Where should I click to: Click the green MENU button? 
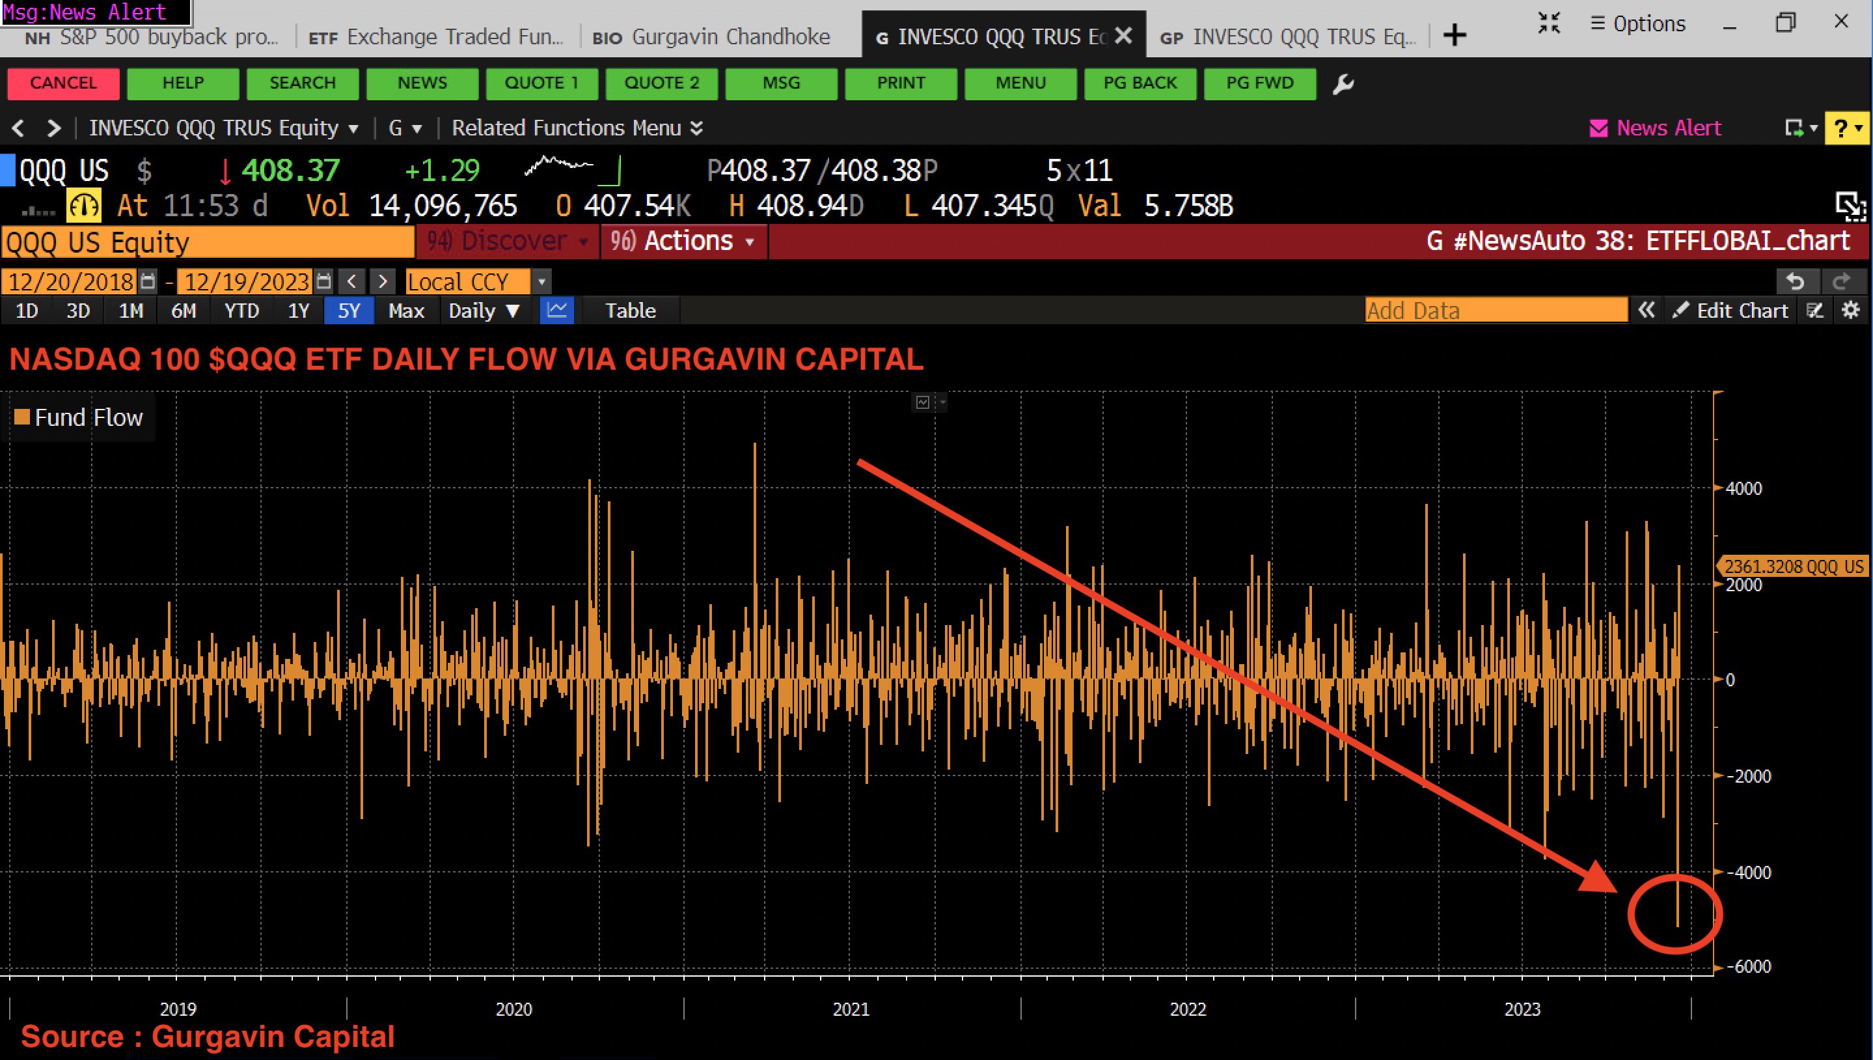[x=1021, y=84]
